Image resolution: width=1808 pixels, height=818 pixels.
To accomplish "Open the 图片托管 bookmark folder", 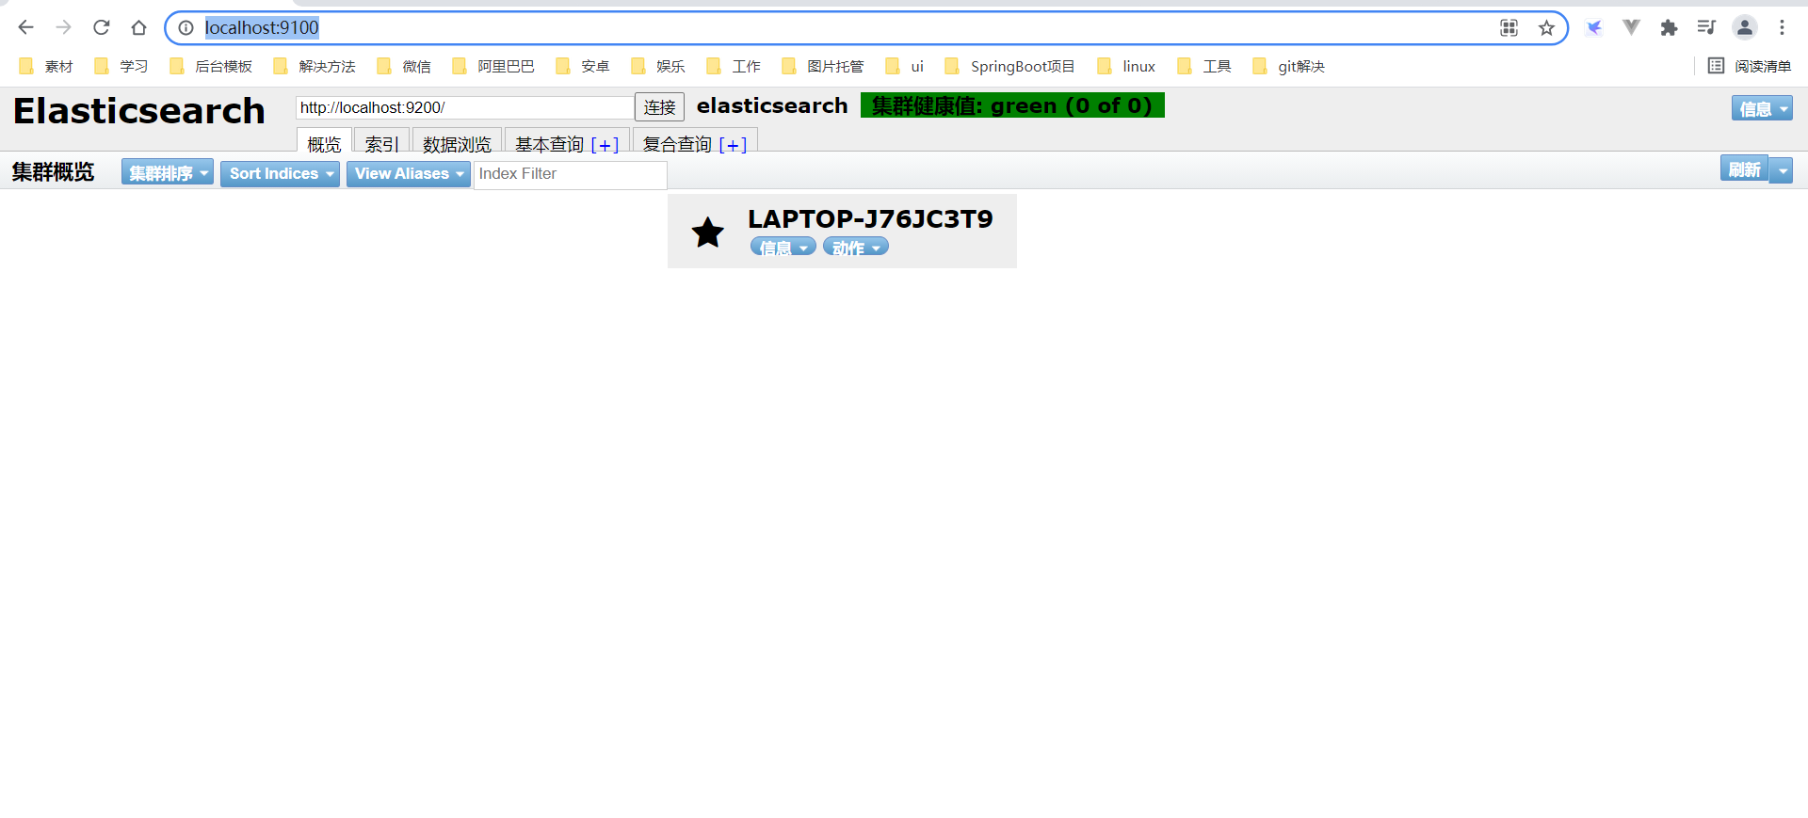I will click(x=823, y=66).
